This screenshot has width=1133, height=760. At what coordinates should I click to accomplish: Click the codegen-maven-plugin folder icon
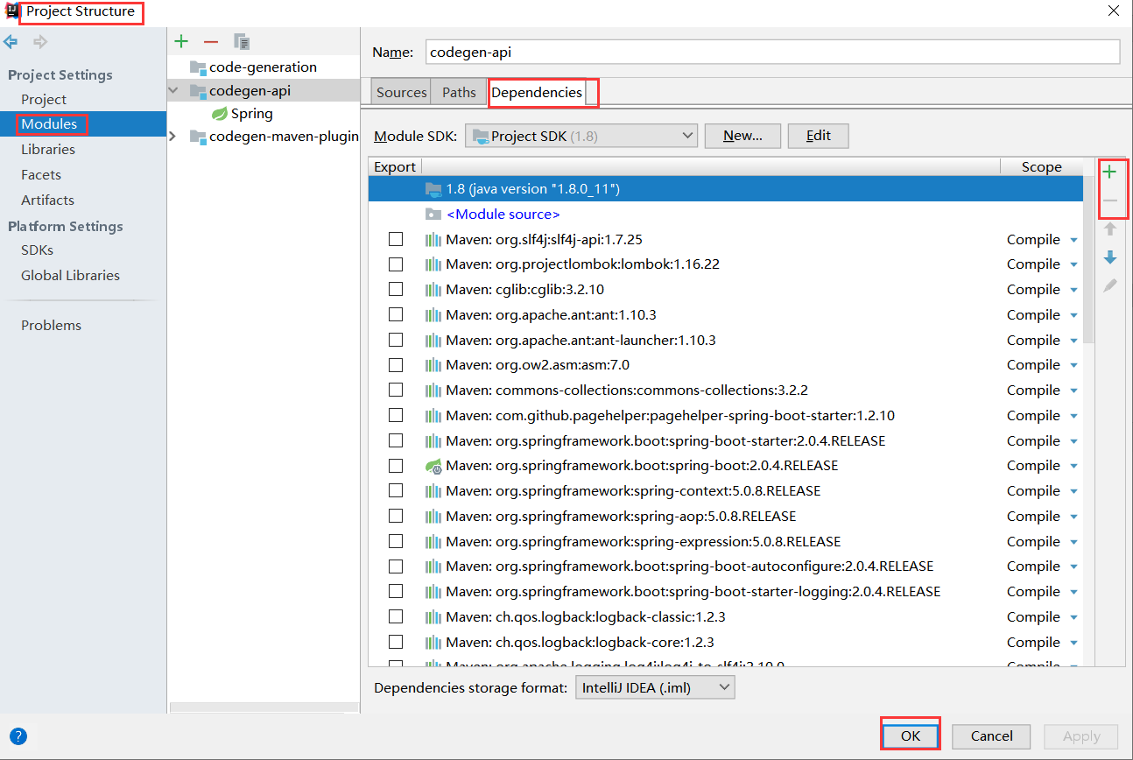pyautogui.click(x=198, y=137)
